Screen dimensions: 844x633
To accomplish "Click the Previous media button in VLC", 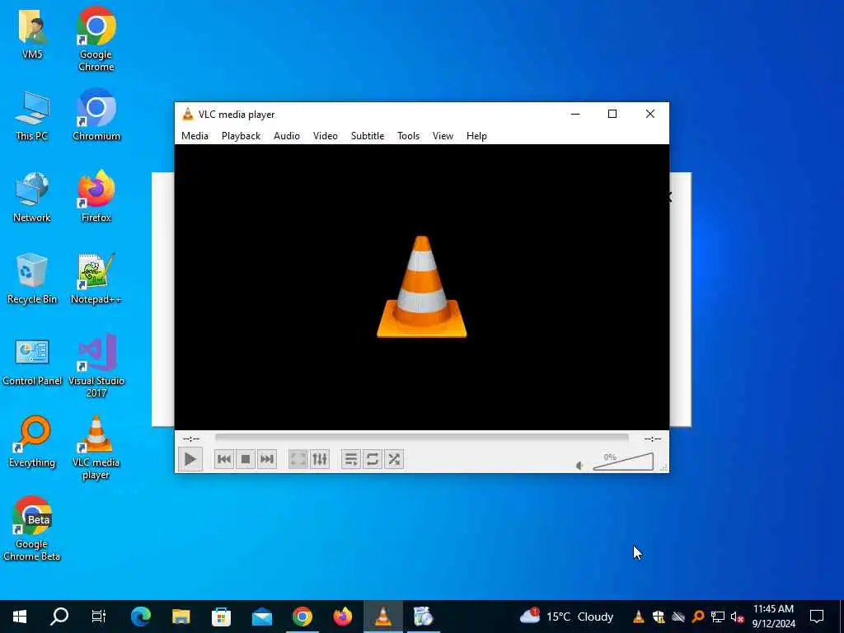I will coord(224,459).
